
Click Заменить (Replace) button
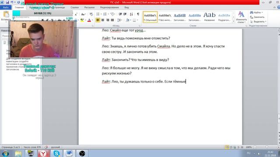click(257, 17)
